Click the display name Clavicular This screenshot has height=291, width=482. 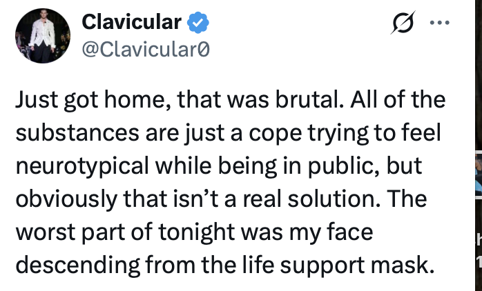click(131, 23)
